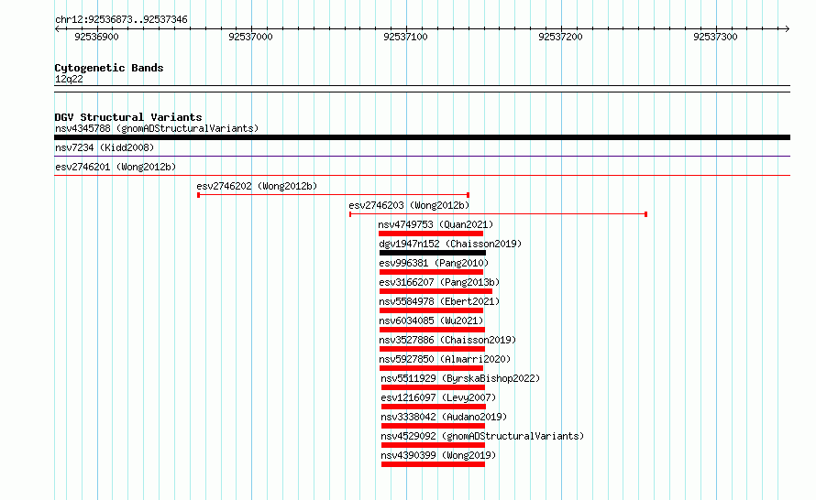The image size is (816, 500).
Task: Open the nsv5584978 (Ebert2021) label
Action: [439, 301]
